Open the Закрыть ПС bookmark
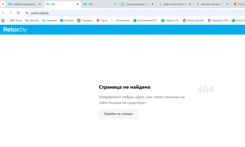This screenshot has width=245, height=147. click(170, 20)
